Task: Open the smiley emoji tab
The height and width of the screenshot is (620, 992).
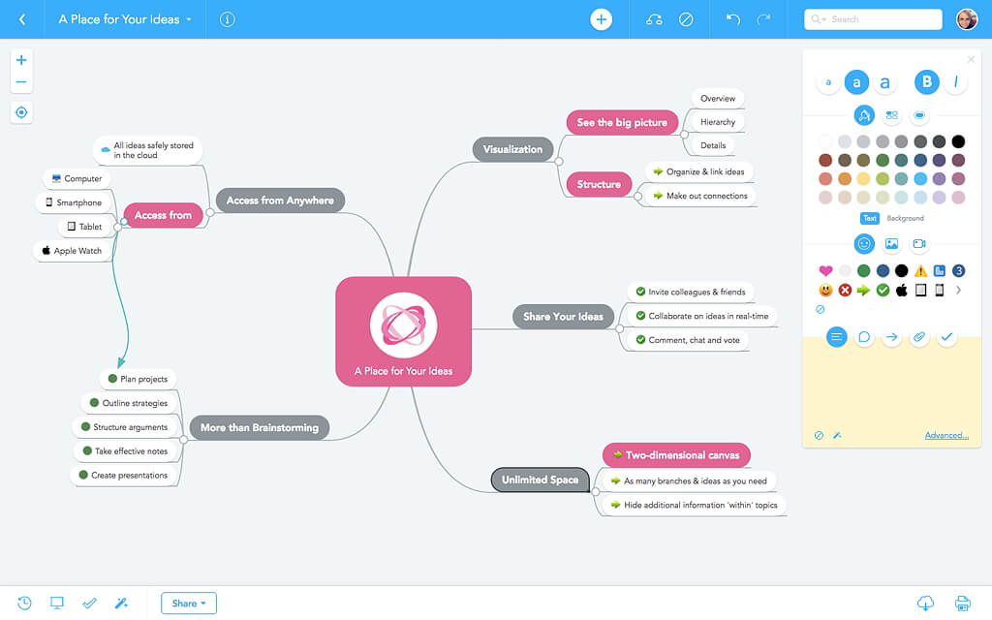Action: 863,243
